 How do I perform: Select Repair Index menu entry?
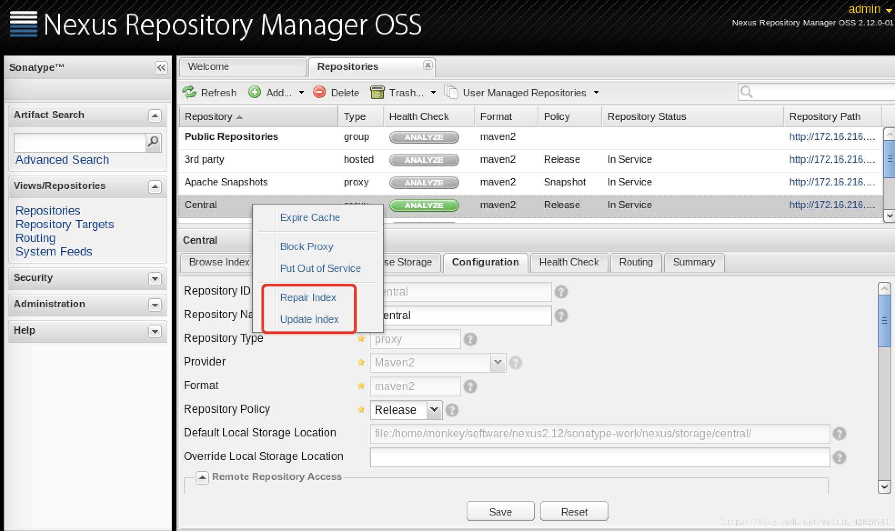click(x=308, y=297)
